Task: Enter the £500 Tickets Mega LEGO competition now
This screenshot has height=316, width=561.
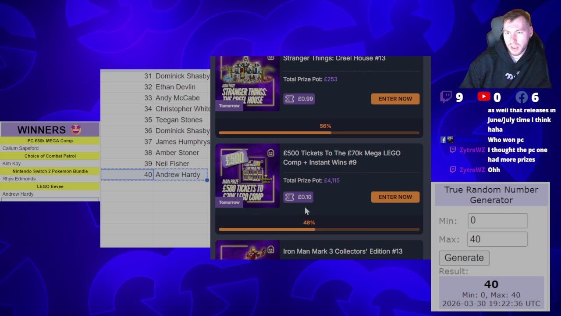Action: tap(395, 197)
